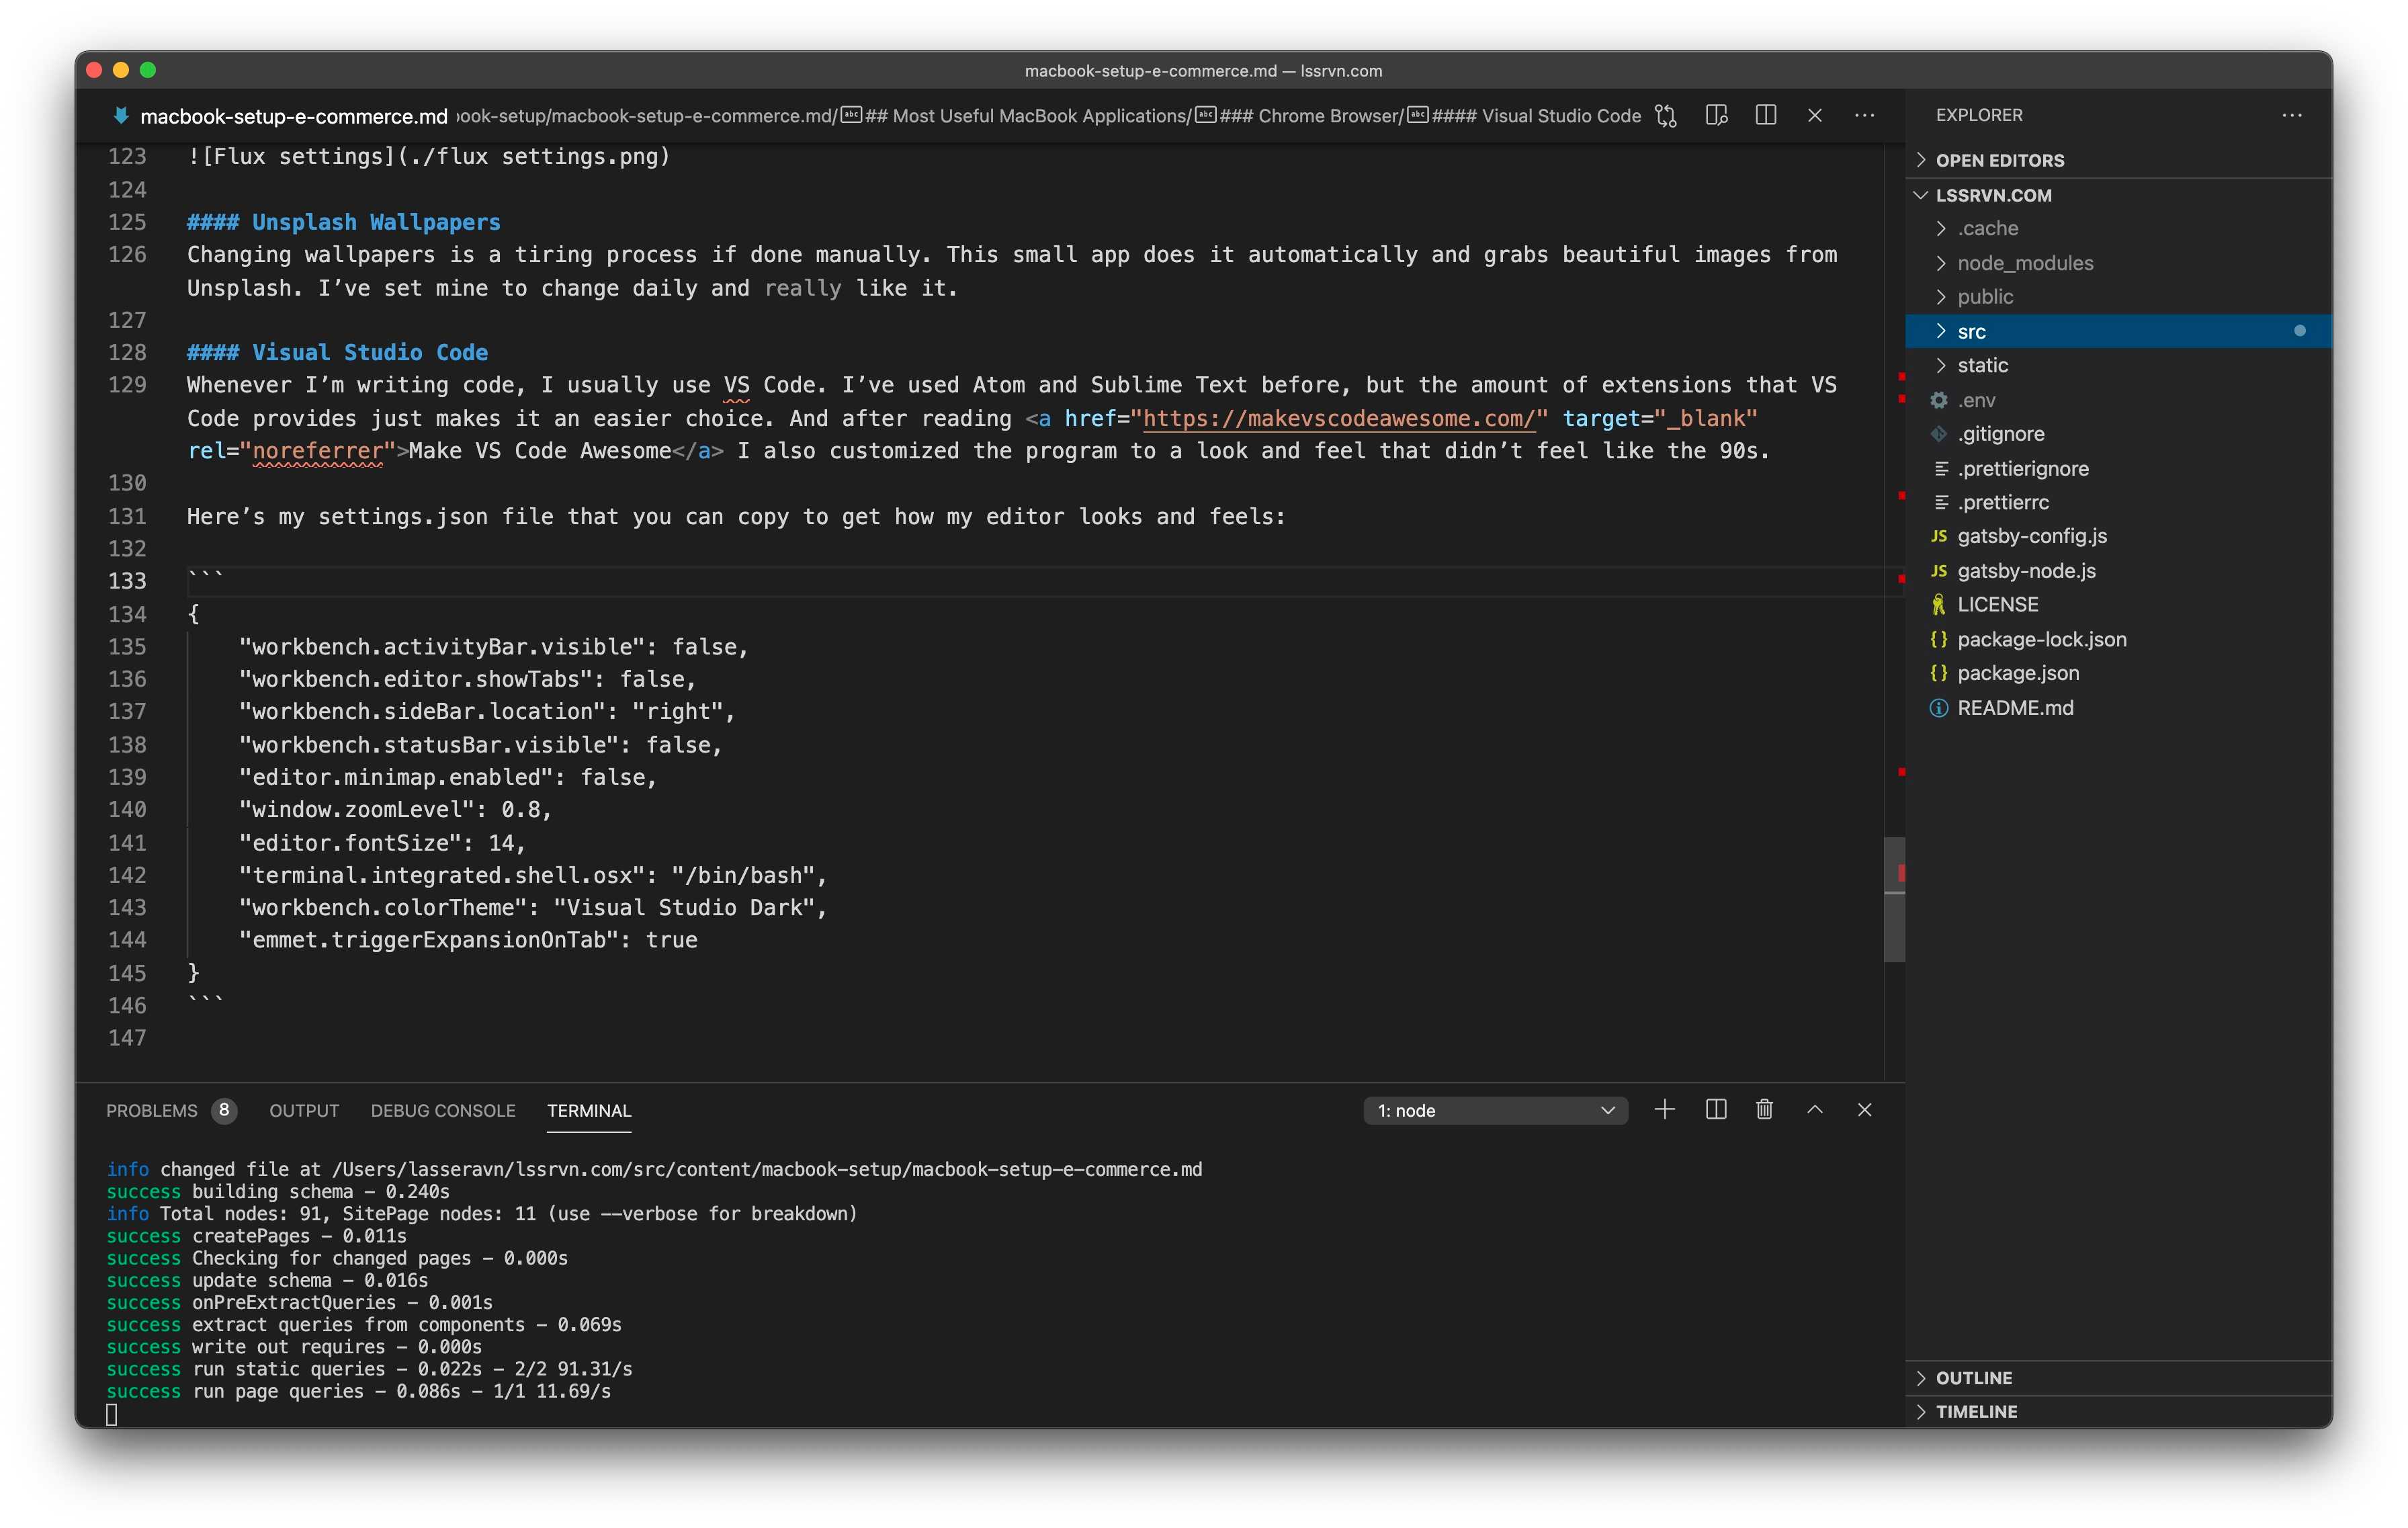The width and height of the screenshot is (2408, 1528).
Task: Click the "workbench.colorTheme" setting line
Action: coord(533,907)
